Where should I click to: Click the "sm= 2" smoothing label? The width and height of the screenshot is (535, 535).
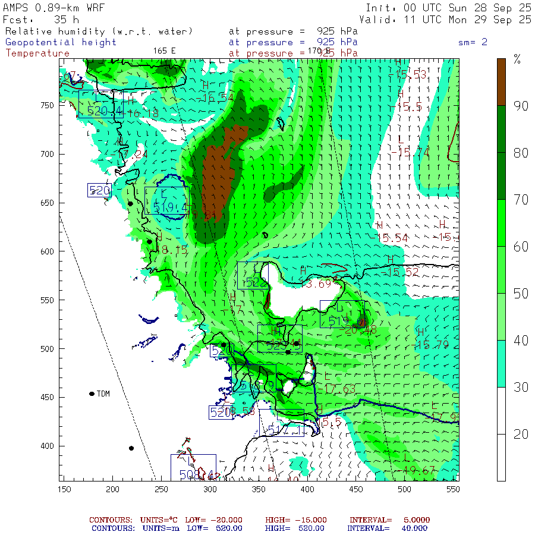pyautogui.click(x=473, y=42)
